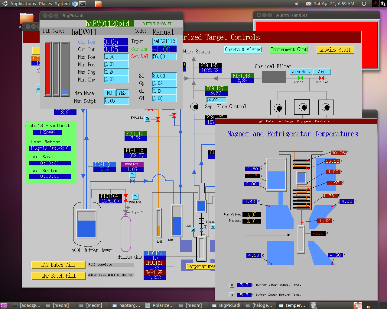Click the pump symbol below SV91148
Viewport: 387px width, 309px height.
(x=326, y=107)
